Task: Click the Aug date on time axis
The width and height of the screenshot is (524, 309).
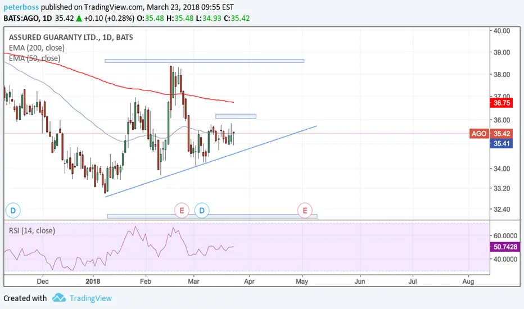Action: [468, 281]
